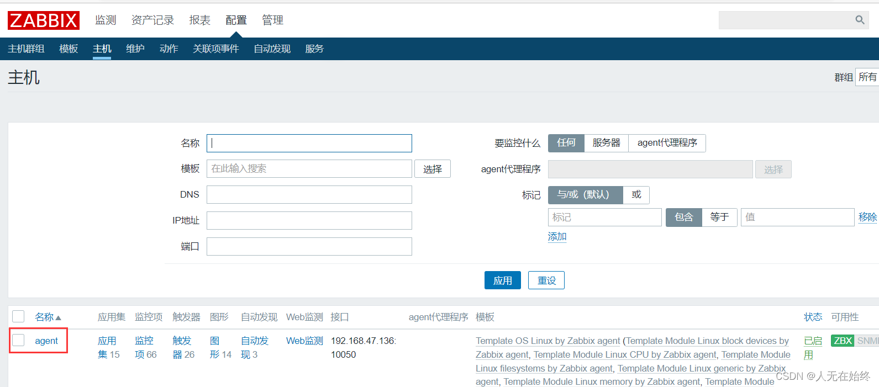879x387 pixels.
Task: Open the 群组 dropdown
Action: pyautogui.click(x=867, y=77)
